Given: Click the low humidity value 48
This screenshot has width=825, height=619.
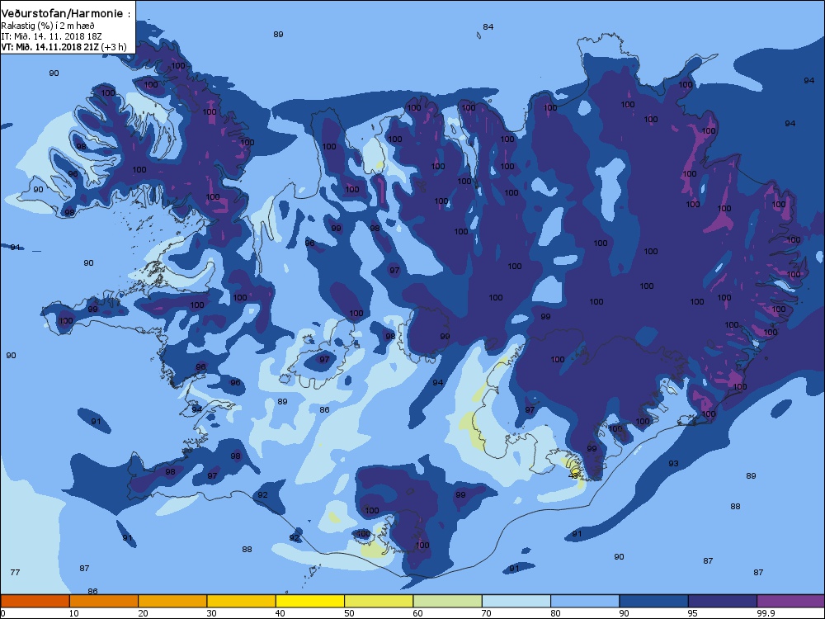Looking at the screenshot, I should [573, 476].
